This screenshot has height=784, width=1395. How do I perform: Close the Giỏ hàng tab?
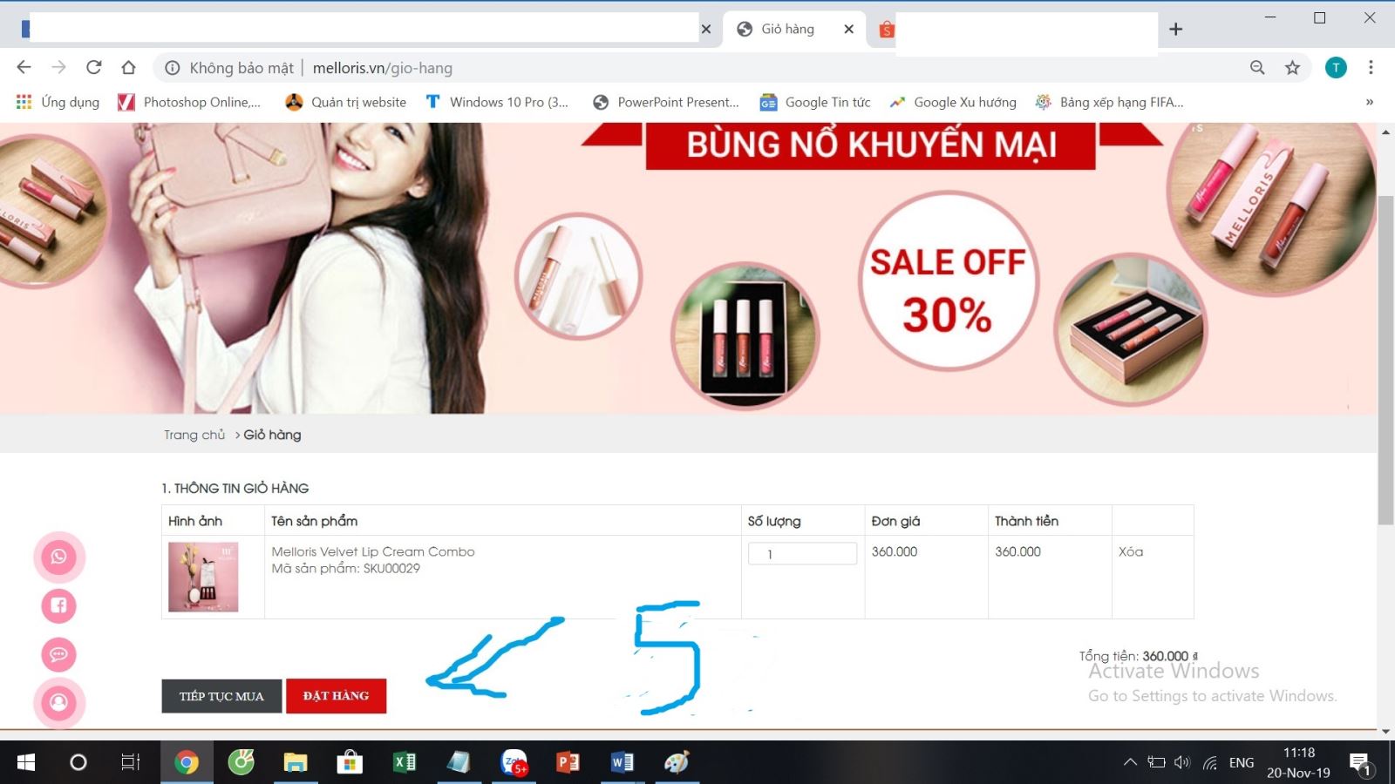pos(848,29)
